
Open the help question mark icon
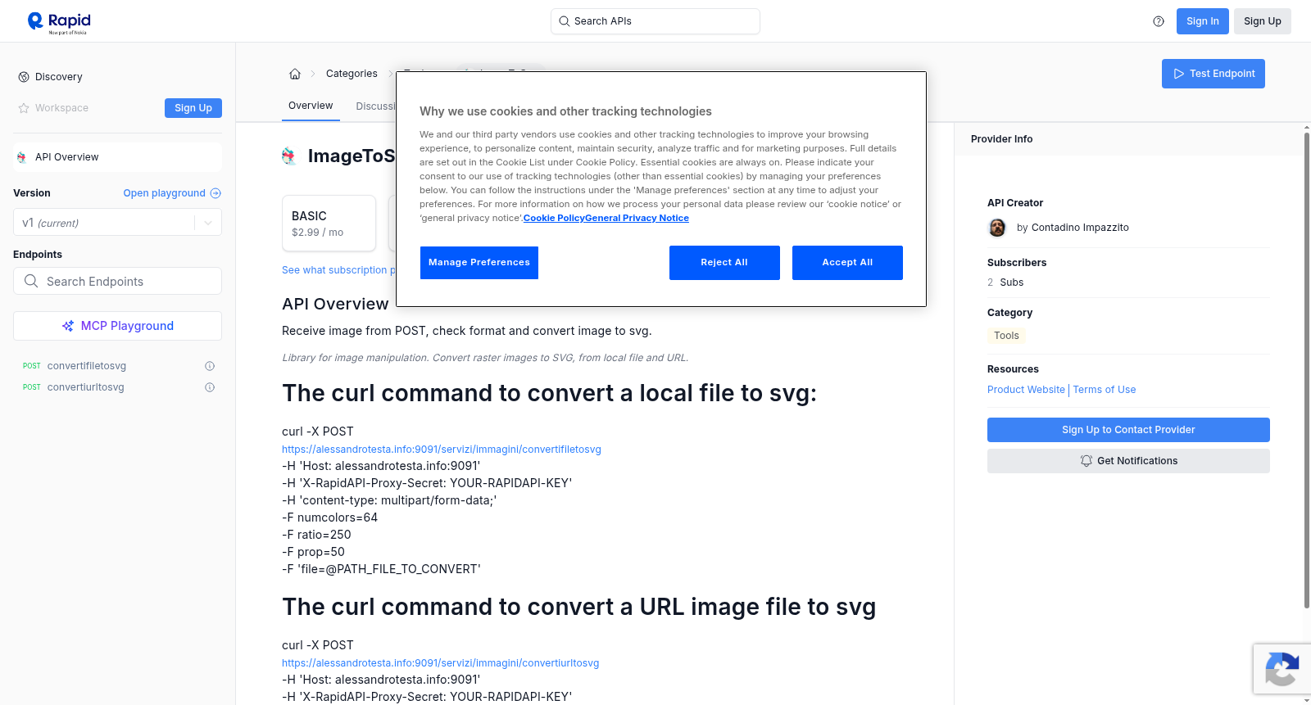click(x=1159, y=21)
